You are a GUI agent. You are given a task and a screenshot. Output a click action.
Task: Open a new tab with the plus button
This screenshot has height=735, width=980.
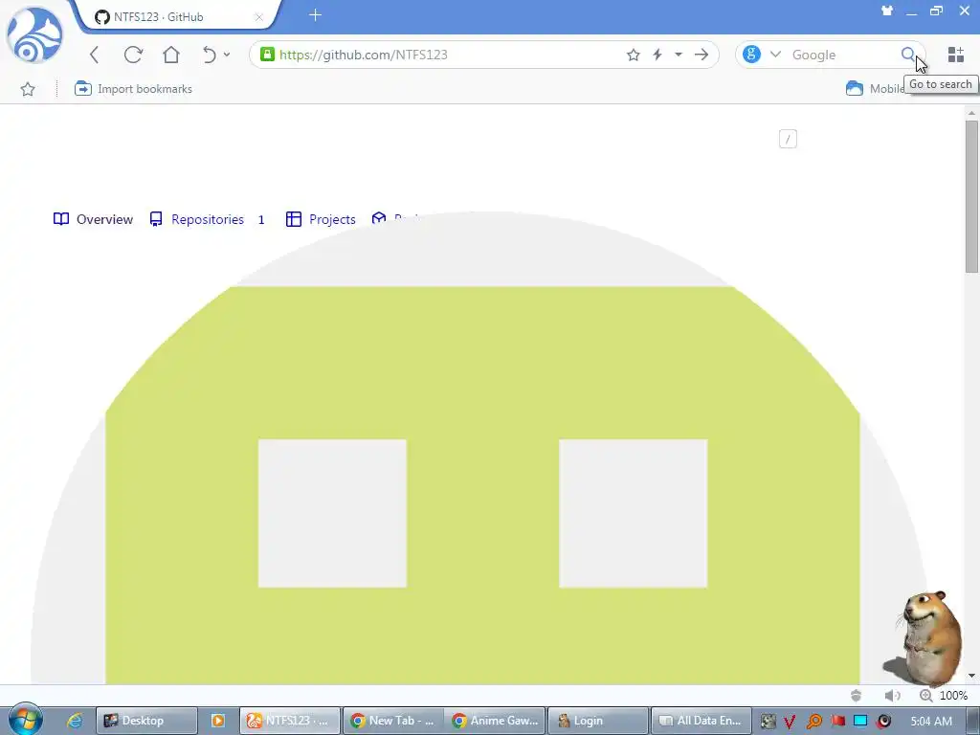pyautogui.click(x=316, y=15)
